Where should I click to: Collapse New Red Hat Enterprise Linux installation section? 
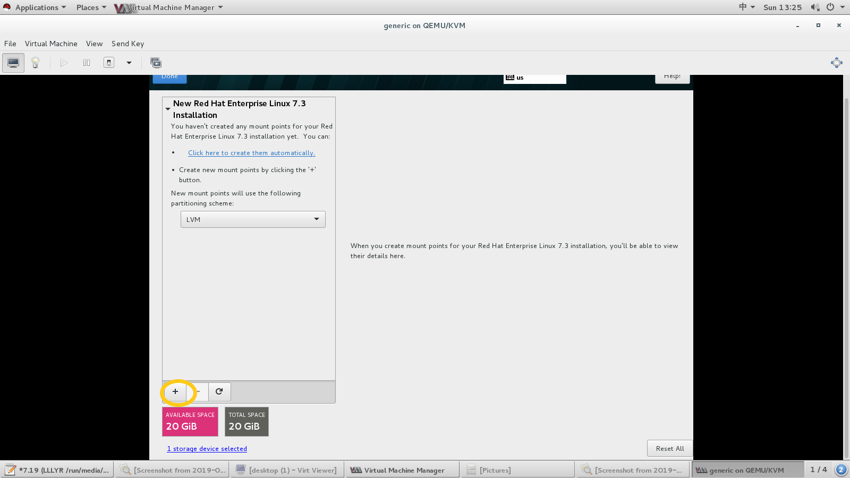(x=168, y=109)
